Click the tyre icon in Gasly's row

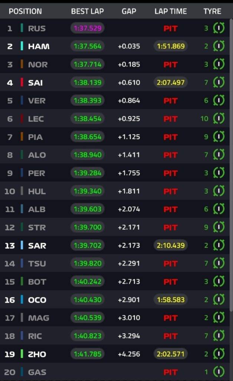[x=219, y=372]
